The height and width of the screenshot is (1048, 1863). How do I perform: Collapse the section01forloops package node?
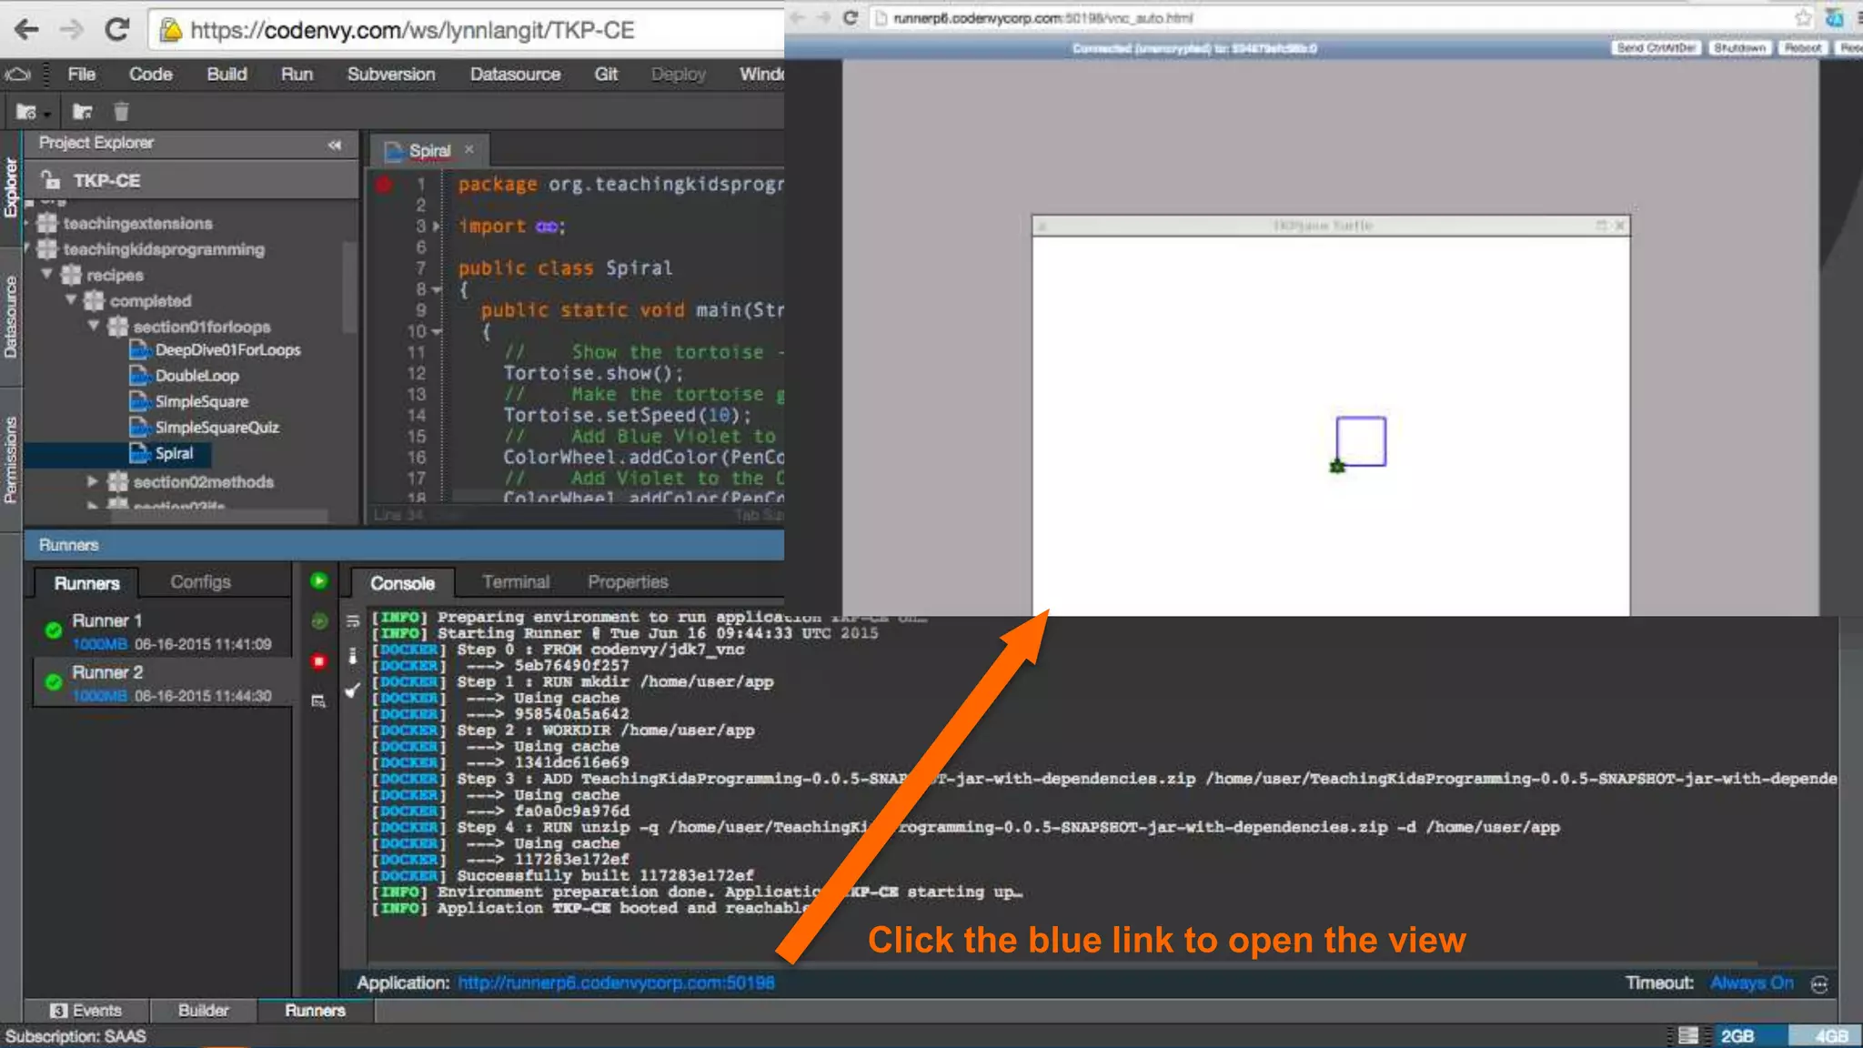click(93, 325)
